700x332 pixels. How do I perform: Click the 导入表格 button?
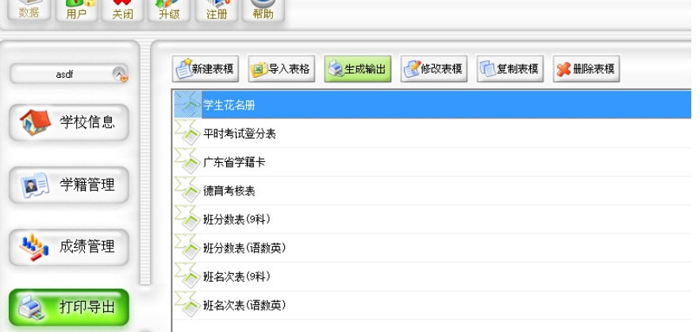click(282, 69)
